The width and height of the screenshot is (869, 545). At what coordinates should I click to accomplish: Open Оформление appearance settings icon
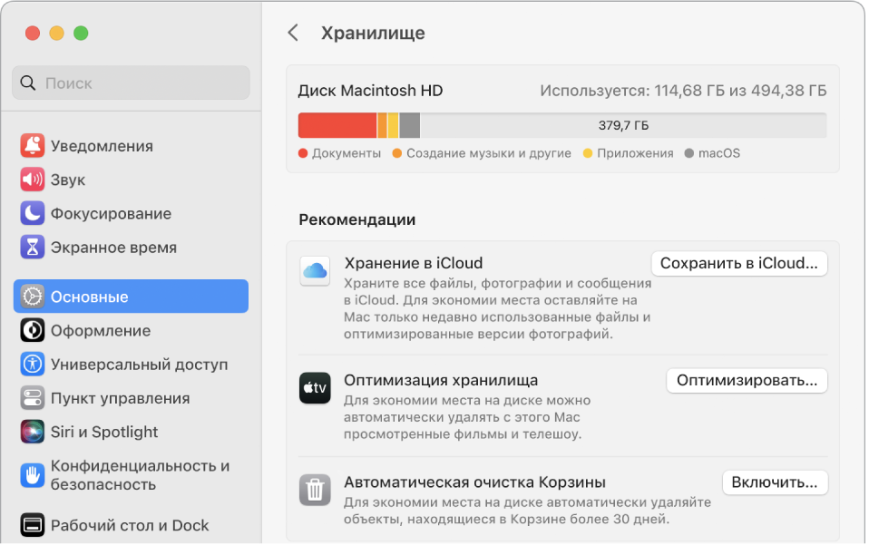31,330
